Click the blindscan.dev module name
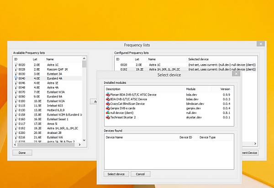 point(195,104)
